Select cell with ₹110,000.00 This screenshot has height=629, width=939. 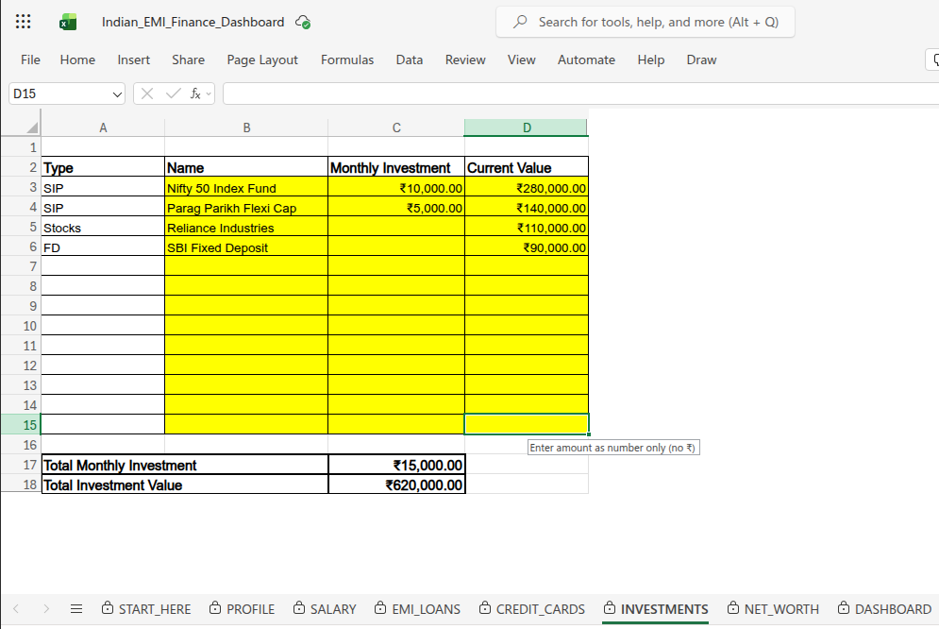click(527, 228)
